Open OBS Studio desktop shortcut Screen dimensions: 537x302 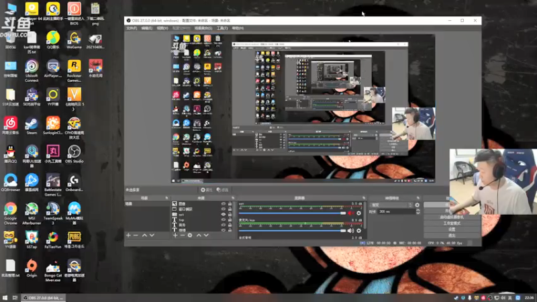point(74,154)
